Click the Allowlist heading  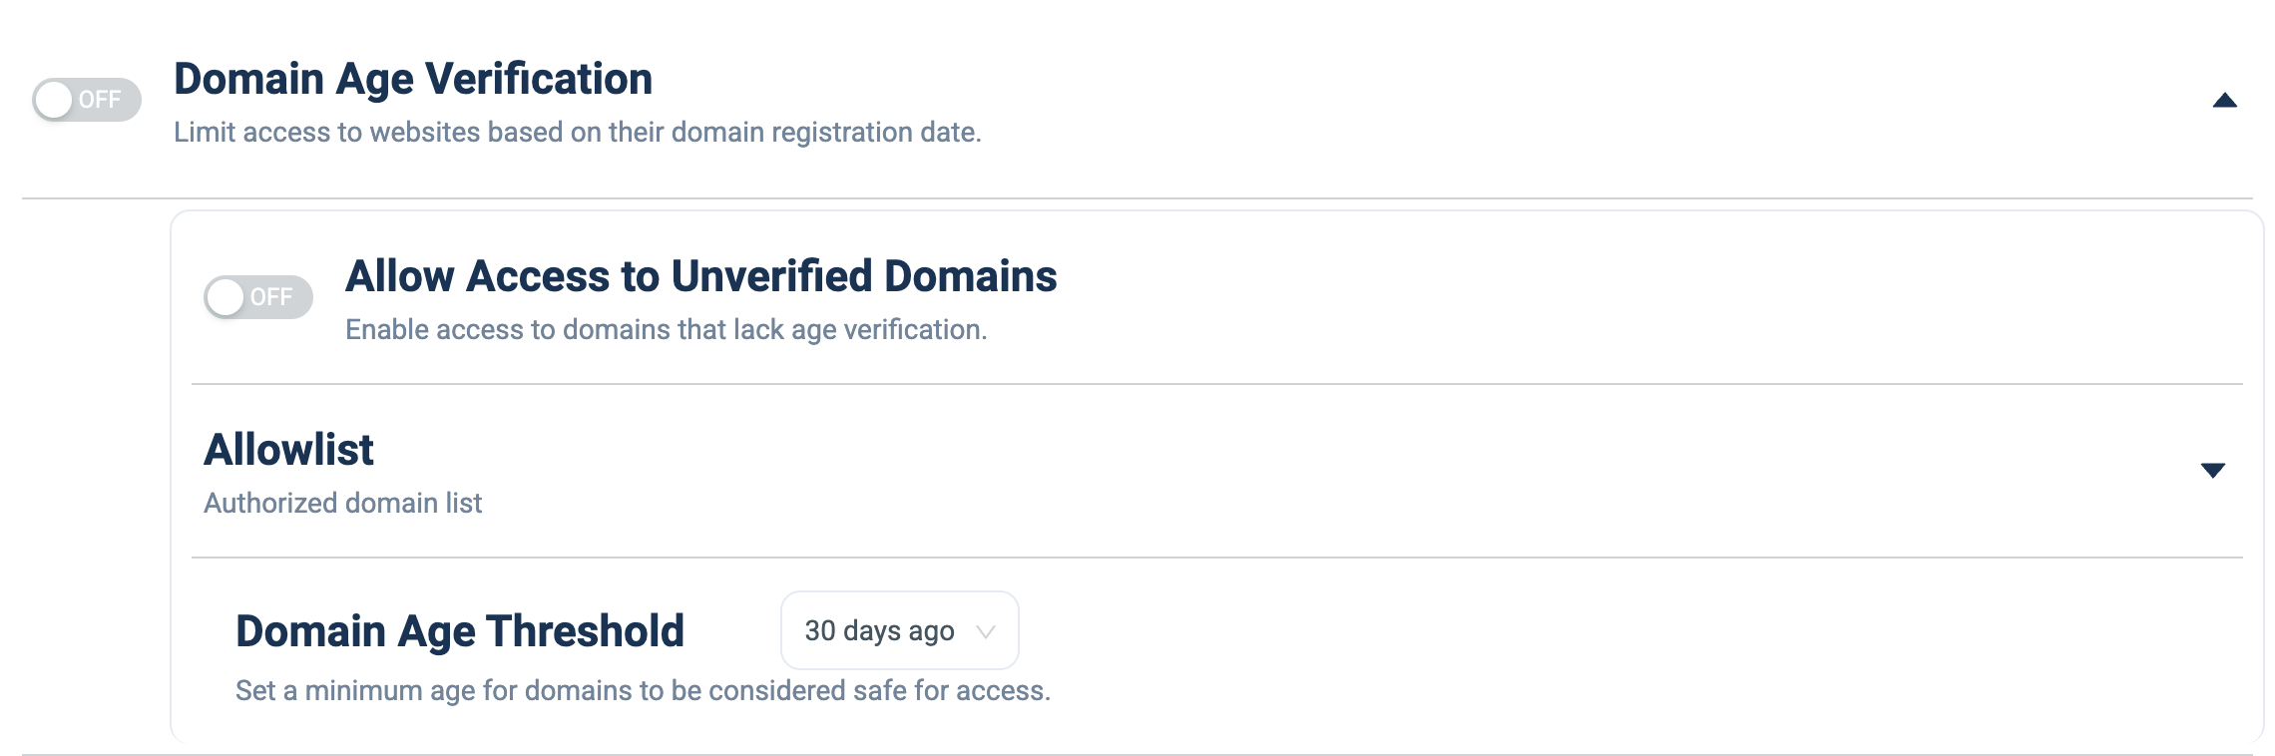289,450
